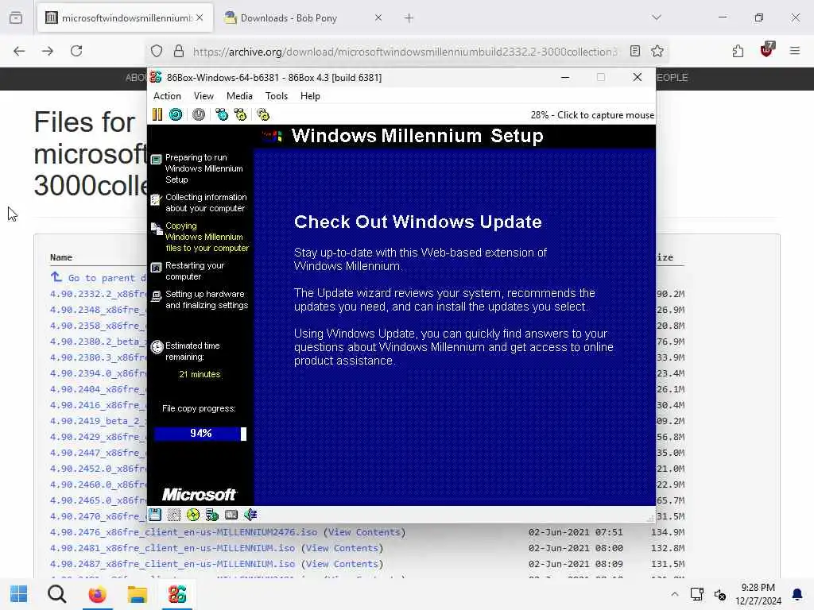Close the microsoftwindowsmillennium tab
The width and height of the screenshot is (814, 610).
200,17
